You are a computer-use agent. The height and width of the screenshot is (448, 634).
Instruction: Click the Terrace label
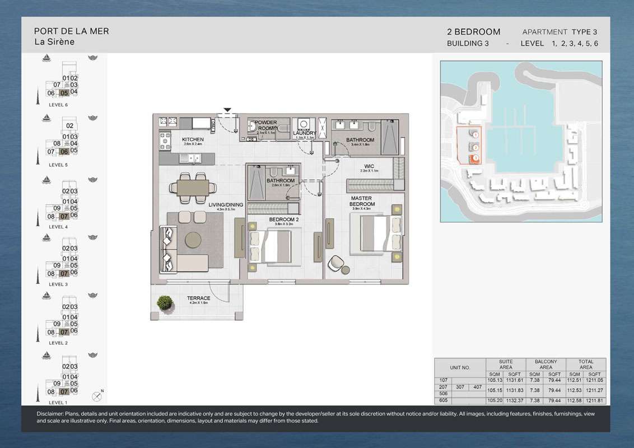[198, 298]
